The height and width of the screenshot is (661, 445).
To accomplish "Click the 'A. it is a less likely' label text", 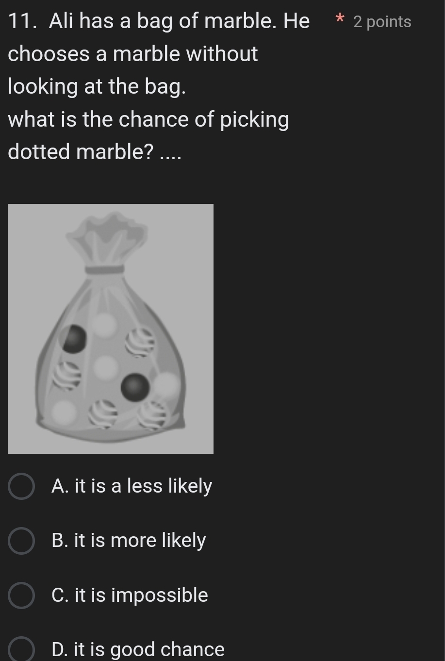I will pos(132,486).
